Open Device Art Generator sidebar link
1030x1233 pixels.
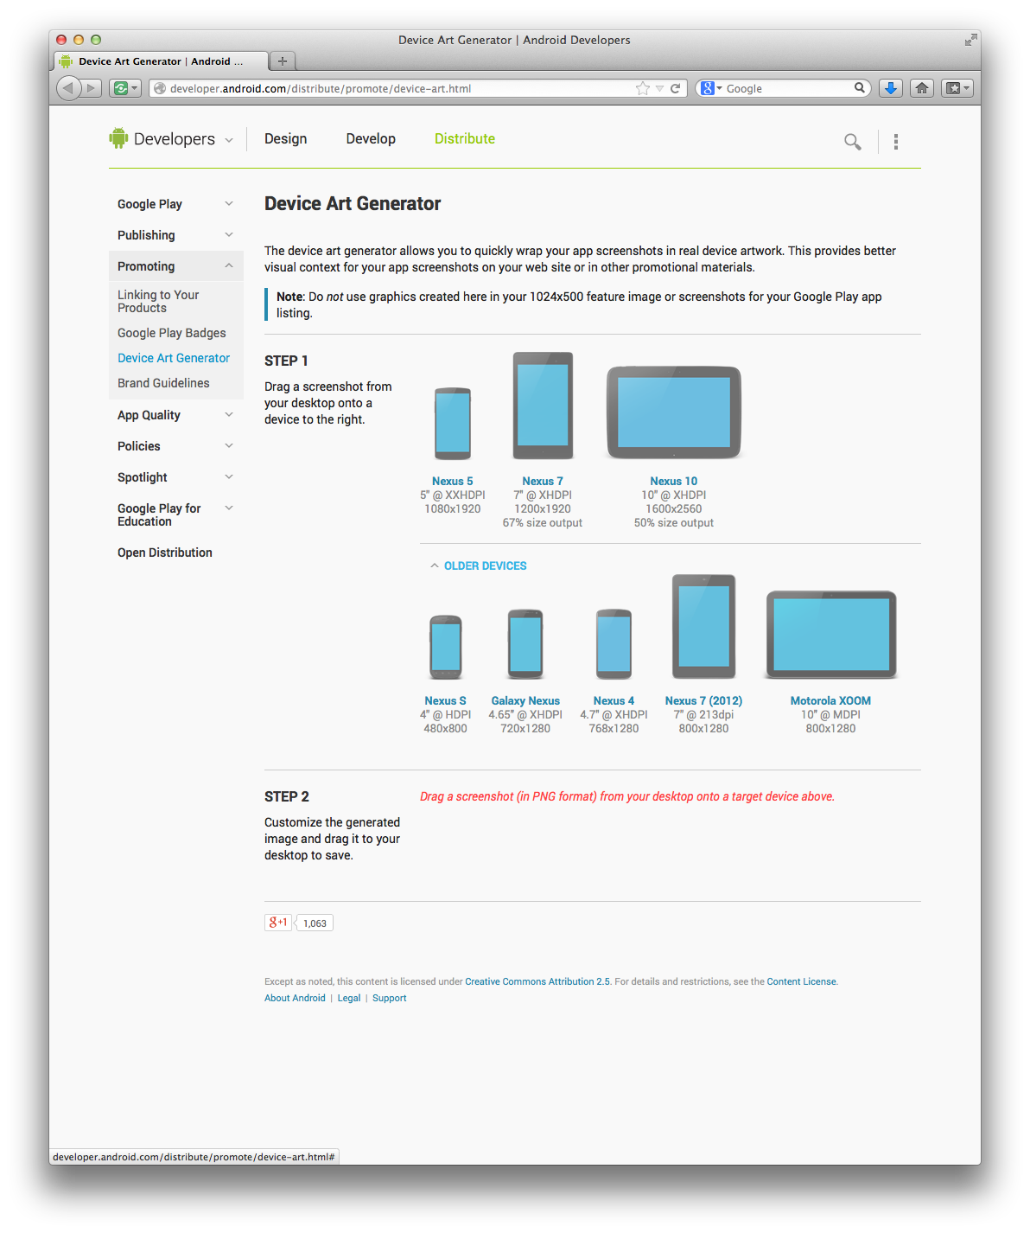pos(174,358)
